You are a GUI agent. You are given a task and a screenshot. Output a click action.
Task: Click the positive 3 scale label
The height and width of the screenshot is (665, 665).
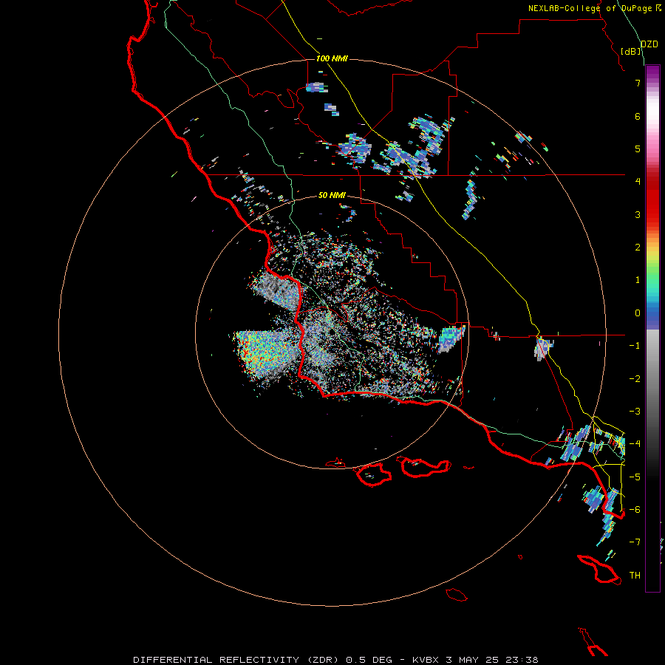tap(638, 214)
